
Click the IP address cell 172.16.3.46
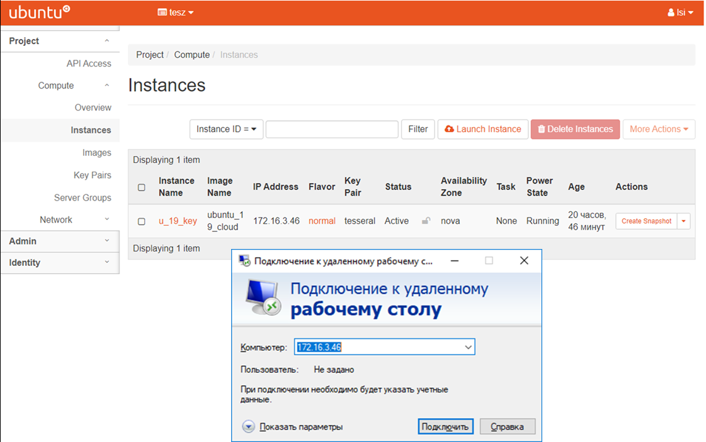[276, 221]
